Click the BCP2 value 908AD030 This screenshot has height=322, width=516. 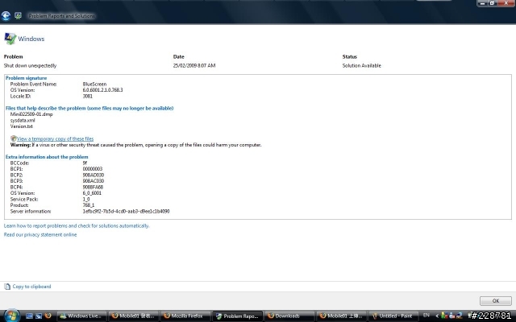tap(94, 175)
